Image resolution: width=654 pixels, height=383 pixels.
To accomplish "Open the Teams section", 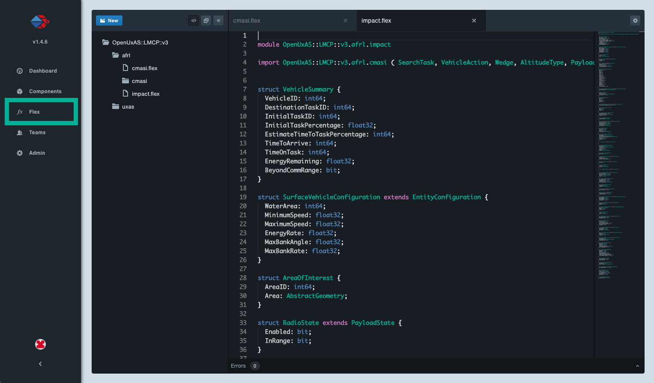I will click(37, 133).
